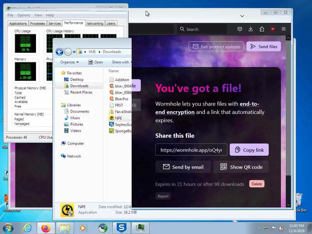The width and height of the screenshot is (312, 234).
Task: Select the BkavPro file in list
Action: coord(119,99)
